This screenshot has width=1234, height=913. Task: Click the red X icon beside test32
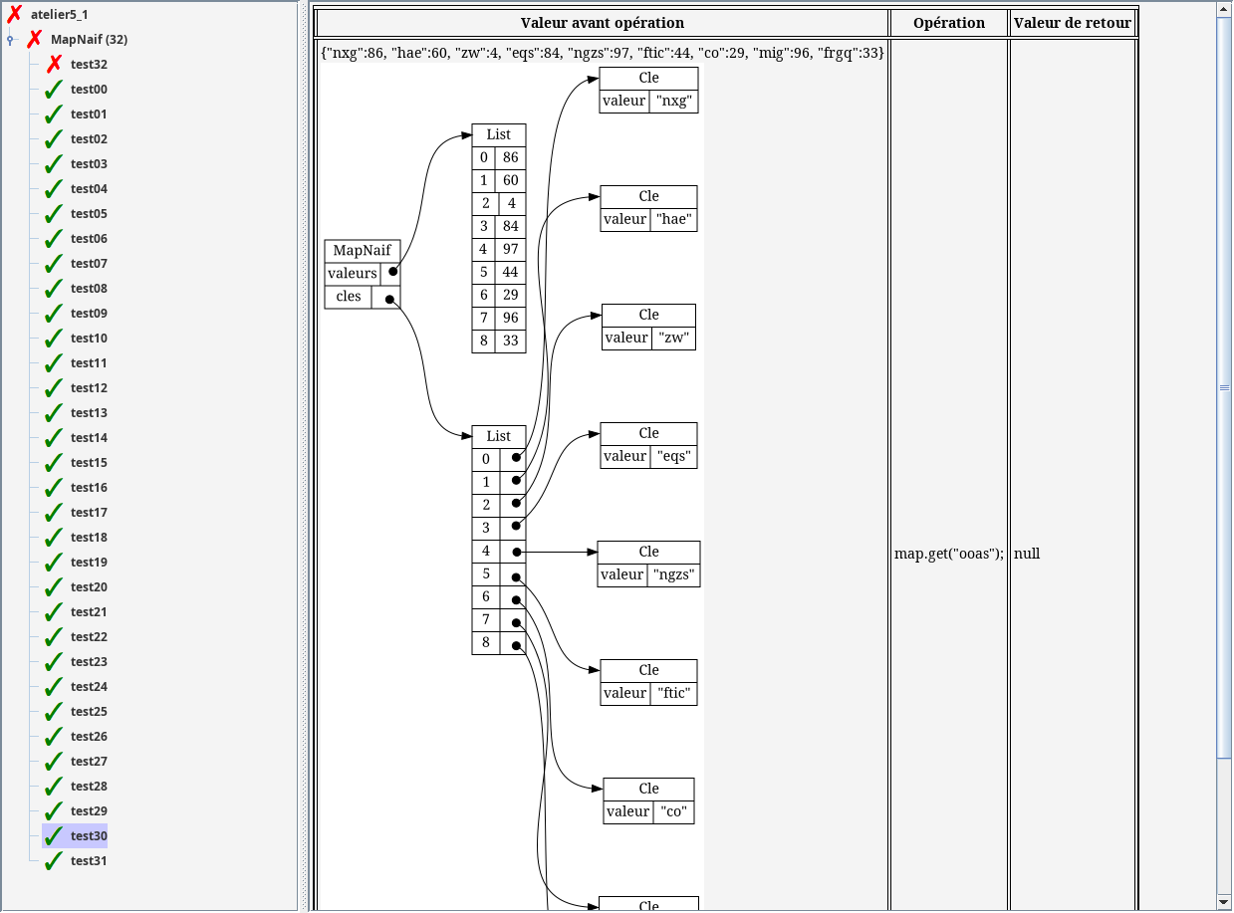click(x=54, y=65)
